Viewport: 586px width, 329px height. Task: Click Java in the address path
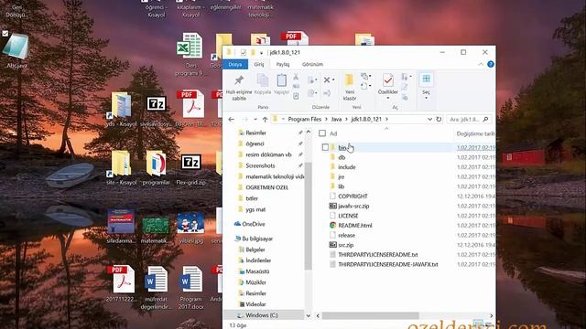pyautogui.click(x=336, y=120)
